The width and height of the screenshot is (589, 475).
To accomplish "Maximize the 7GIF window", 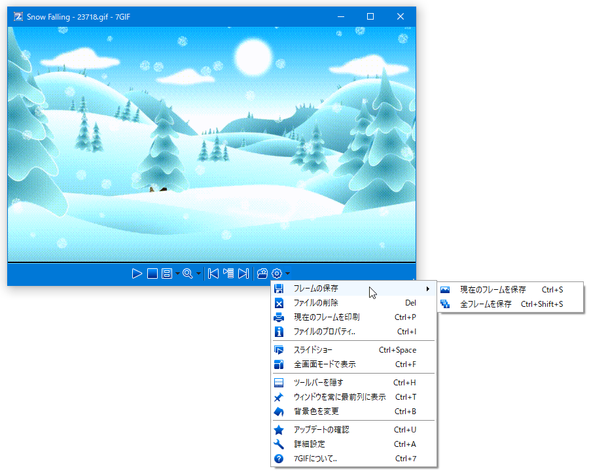I will (370, 16).
